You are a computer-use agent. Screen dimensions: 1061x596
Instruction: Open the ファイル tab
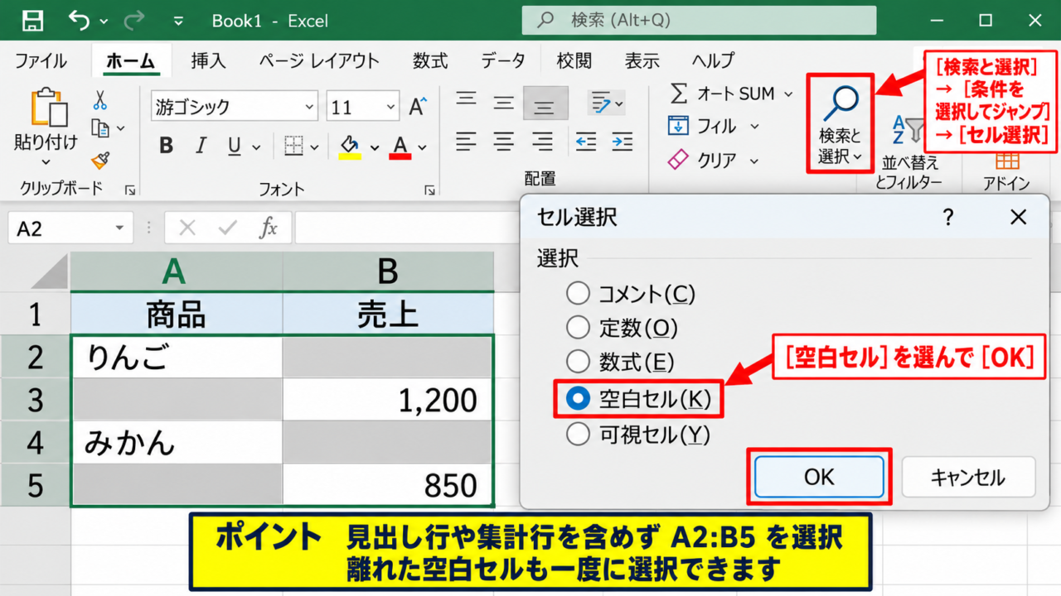(x=41, y=60)
